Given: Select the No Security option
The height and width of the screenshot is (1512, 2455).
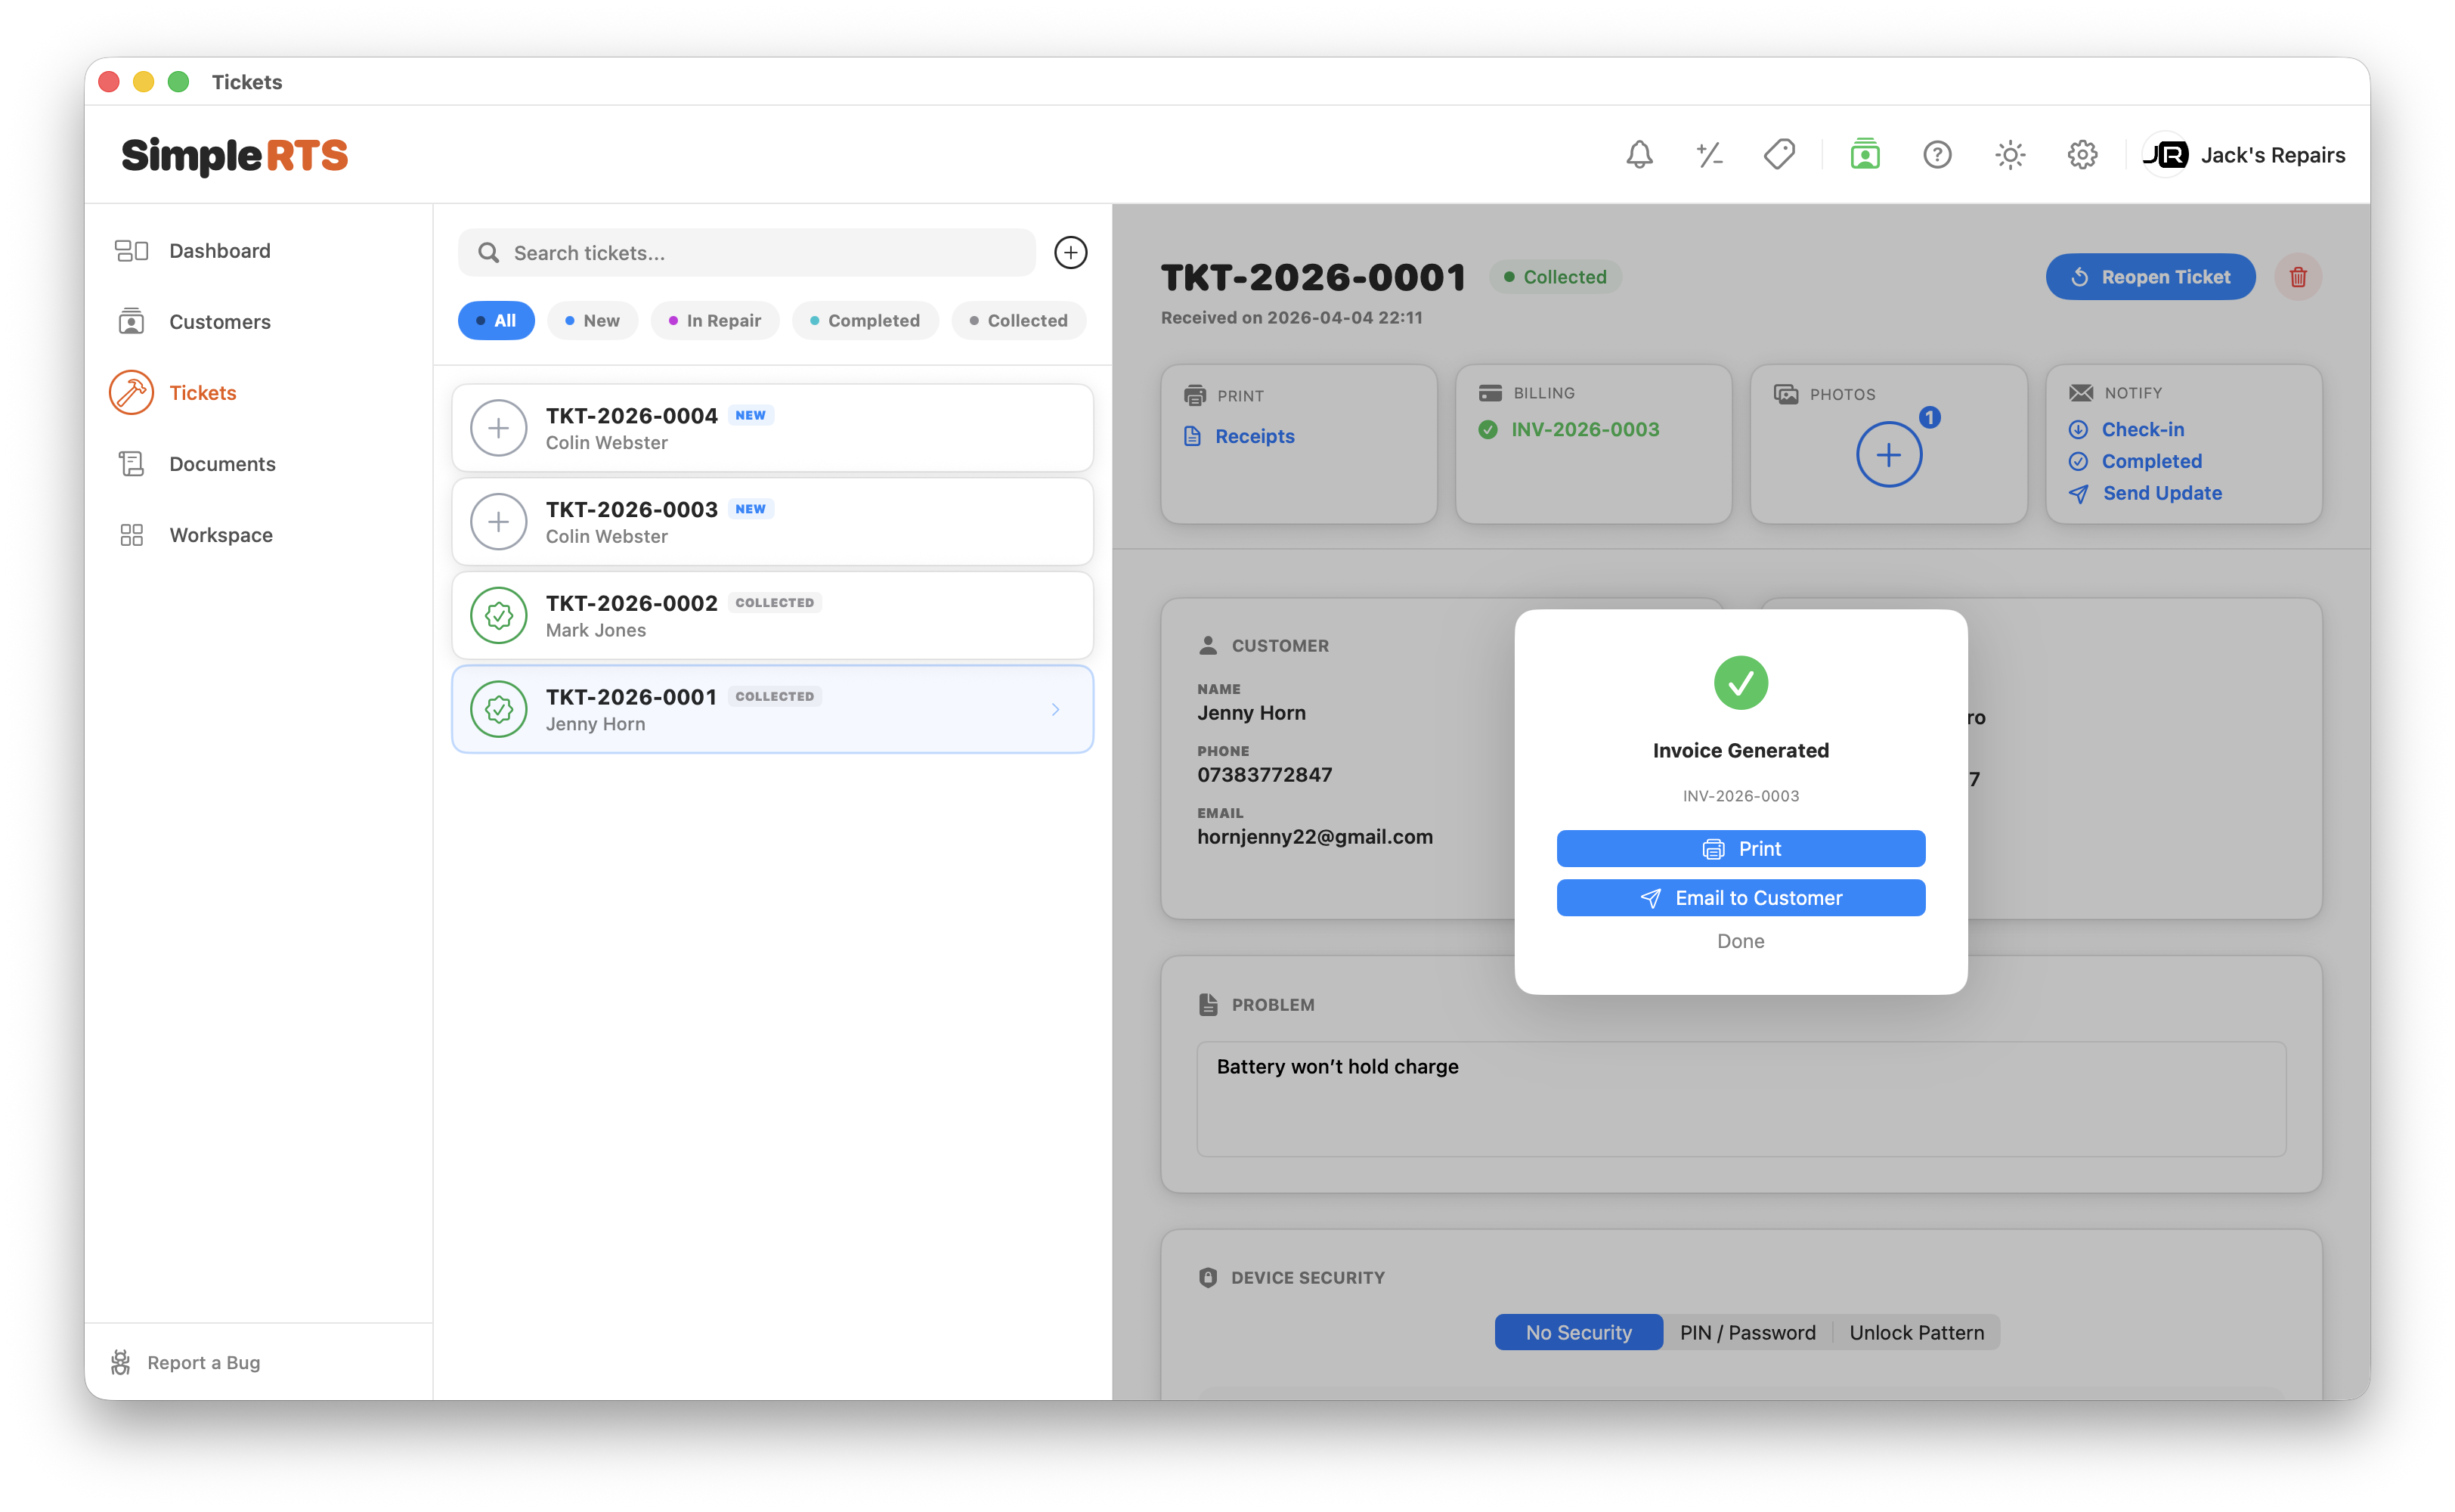Looking at the screenshot, I should click(1577, 1332).
